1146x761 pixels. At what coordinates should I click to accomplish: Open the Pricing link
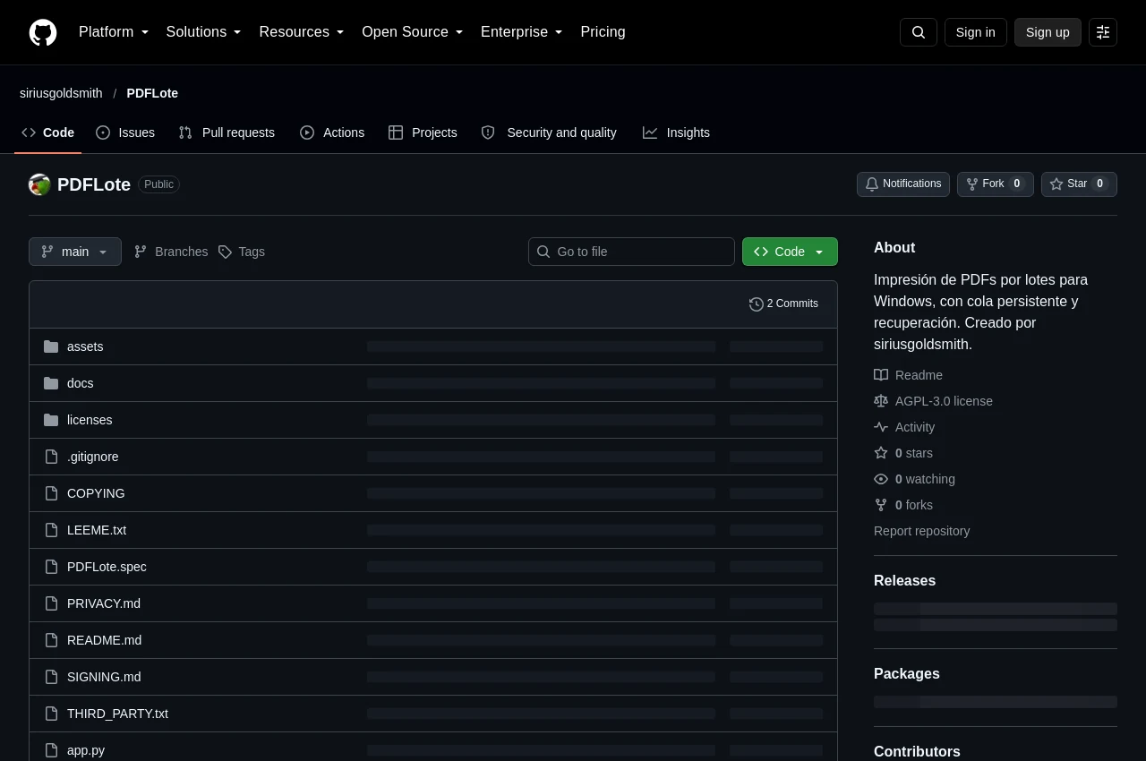tap(603, 32)
